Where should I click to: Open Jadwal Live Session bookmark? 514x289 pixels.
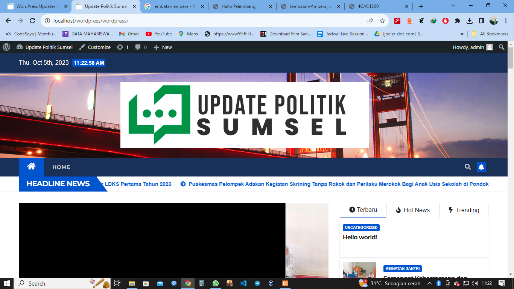343,34
